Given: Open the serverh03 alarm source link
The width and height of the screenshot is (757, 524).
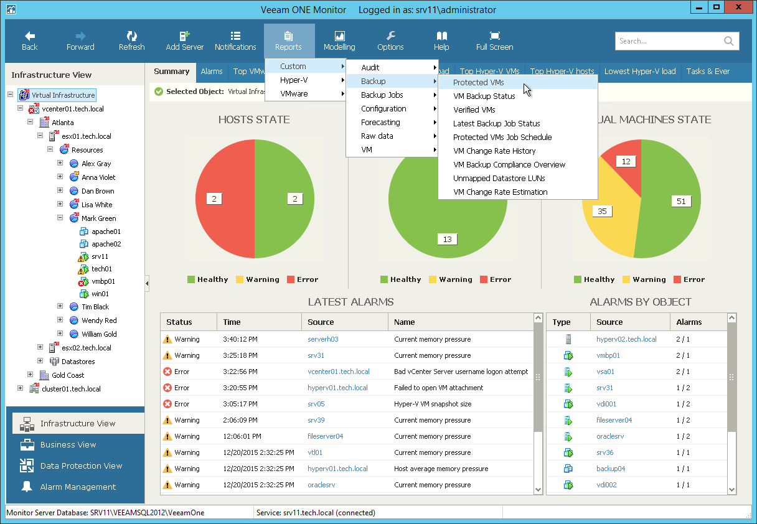Looking at the screenshot, I should point(323,339).
